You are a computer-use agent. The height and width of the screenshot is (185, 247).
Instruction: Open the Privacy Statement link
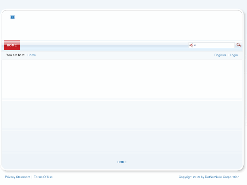[x=17, y=177]
